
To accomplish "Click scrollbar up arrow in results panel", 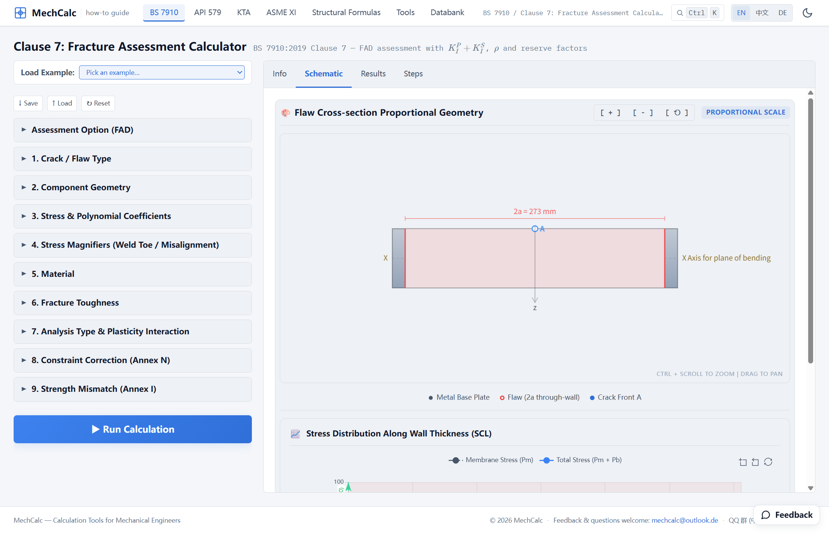I will point(810,93).
